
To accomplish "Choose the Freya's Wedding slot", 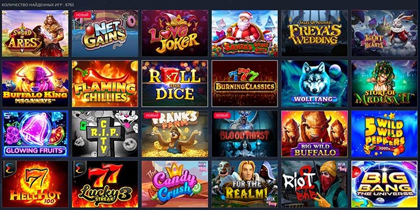I will (314, 34).
